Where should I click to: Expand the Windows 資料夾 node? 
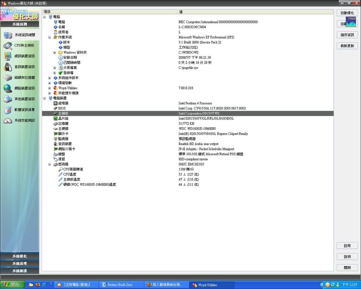pos(55,53)
